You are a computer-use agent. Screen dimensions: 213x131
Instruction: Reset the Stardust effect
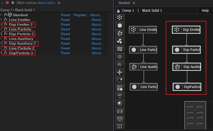pyautogui.click(x=65, y=15)
